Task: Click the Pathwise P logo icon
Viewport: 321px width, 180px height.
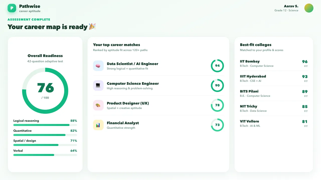Action: click(12, 8)
